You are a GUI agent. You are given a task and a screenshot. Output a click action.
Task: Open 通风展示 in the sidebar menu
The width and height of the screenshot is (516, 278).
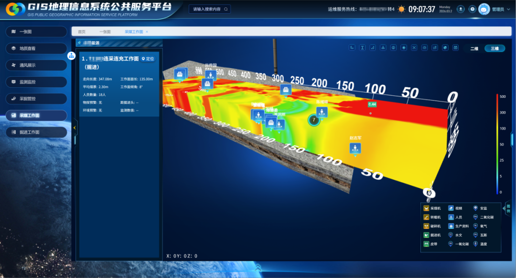(x=36, y=65)
